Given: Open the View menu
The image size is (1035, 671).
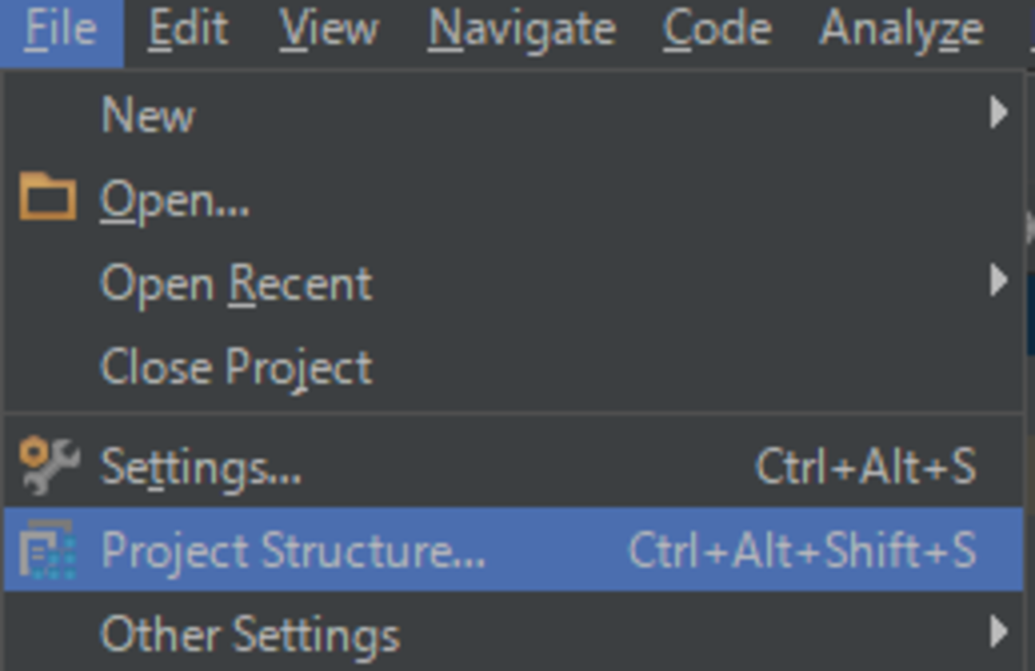Looking at the screenshot, I should [329, 29].
